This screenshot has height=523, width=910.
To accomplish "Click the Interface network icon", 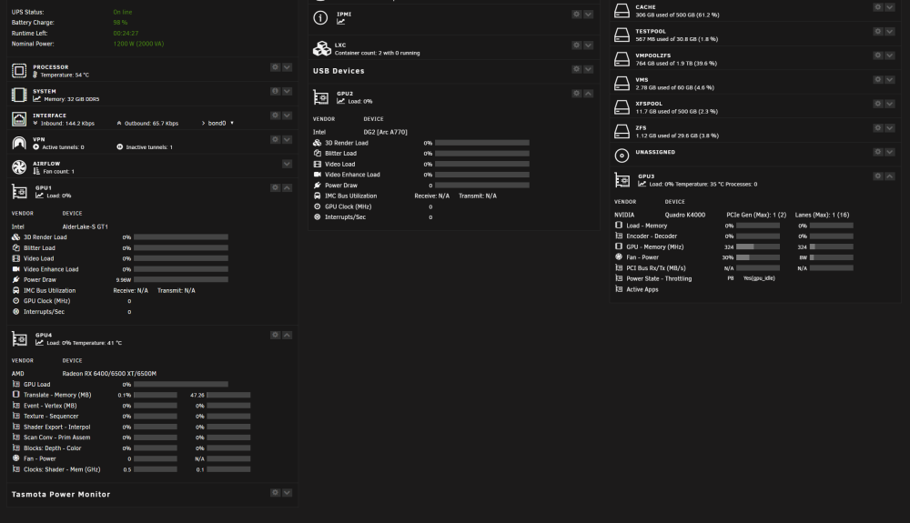I will point(19,119).
